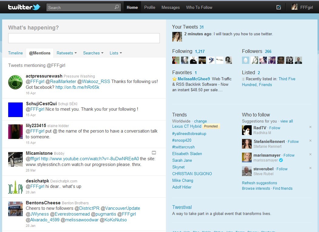Screen dimensions: 319x232
Task: Click the blue SchujiCestQui avatar square
Action: pos(15,110)
